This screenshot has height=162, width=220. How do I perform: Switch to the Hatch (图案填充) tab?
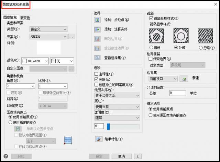coord(10,17)
